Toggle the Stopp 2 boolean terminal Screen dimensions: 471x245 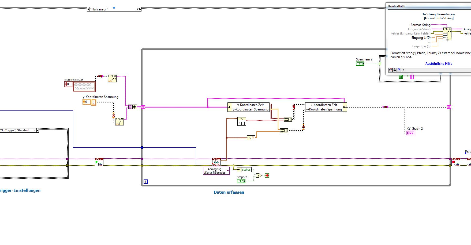(x=241, y=181)
